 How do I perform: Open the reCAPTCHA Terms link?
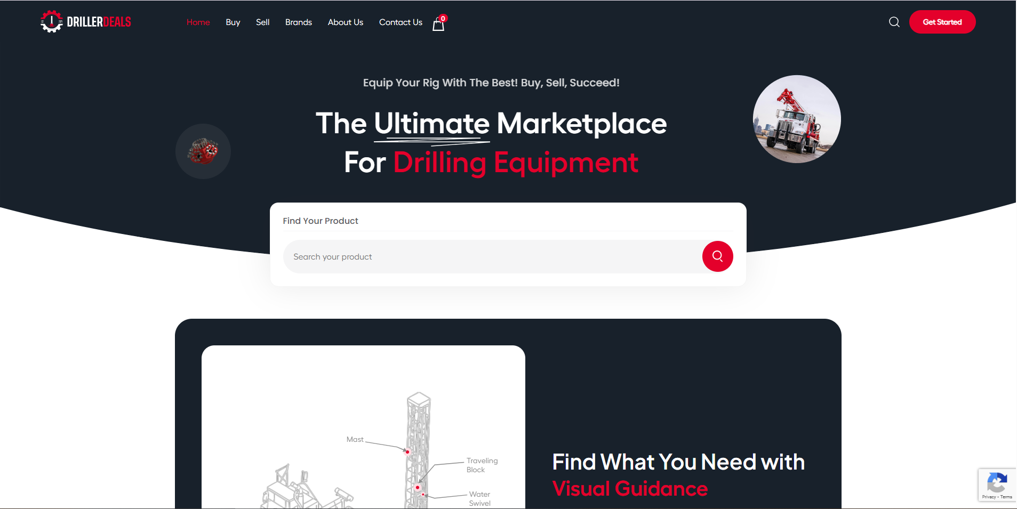click(x=1006, y=497)
